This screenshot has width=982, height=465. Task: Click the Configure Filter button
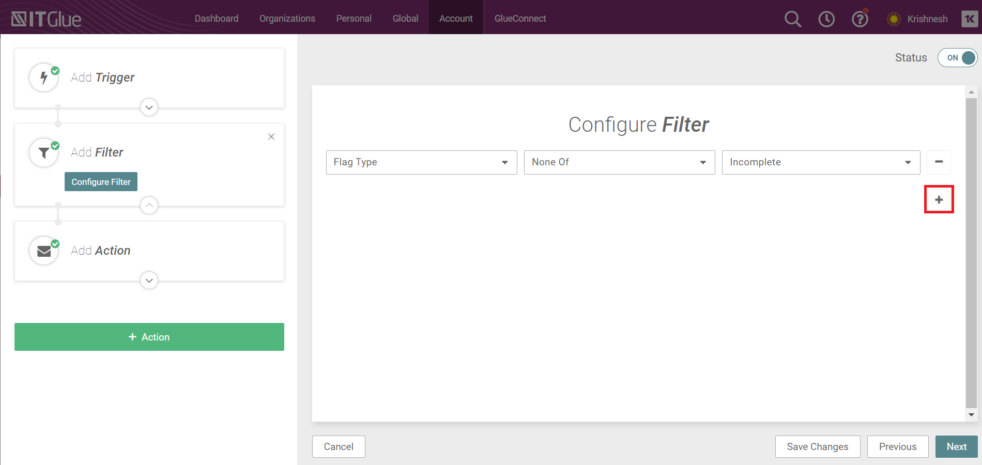click(x=101, y=182)
